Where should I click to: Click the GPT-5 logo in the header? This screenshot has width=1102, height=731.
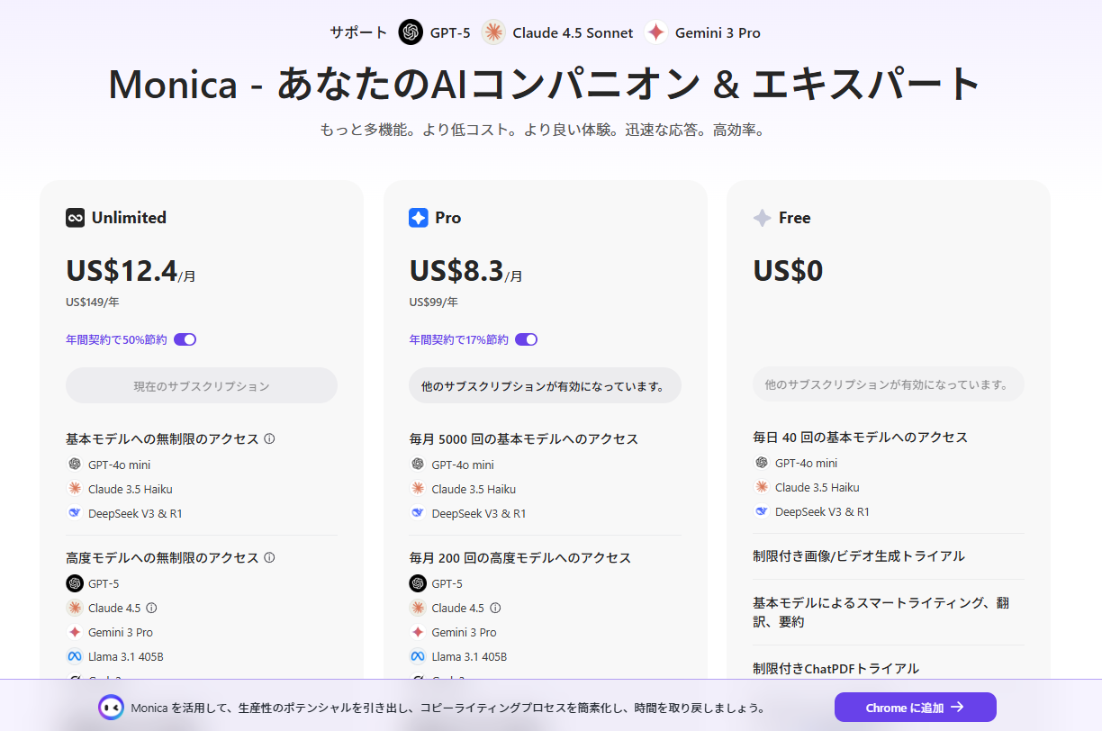pyautogui.click(x=411, y=32)
